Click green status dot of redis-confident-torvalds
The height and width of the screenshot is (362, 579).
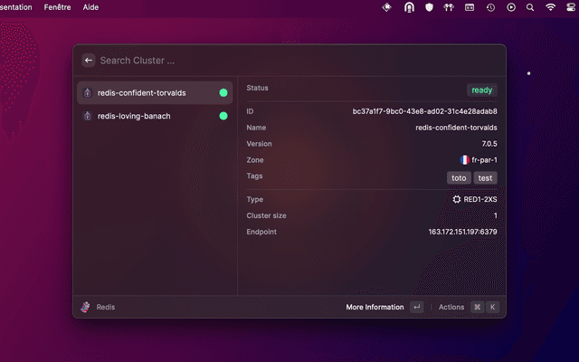(223, 92)
